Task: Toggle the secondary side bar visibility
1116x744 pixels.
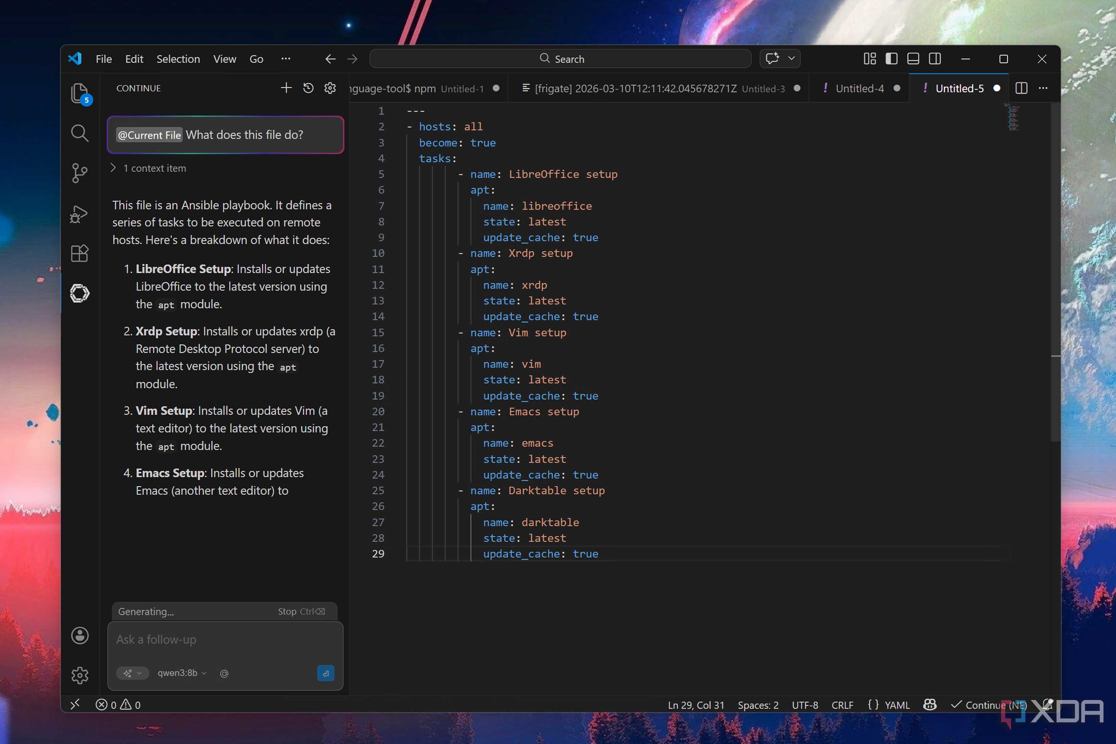Action: [935, 59]
